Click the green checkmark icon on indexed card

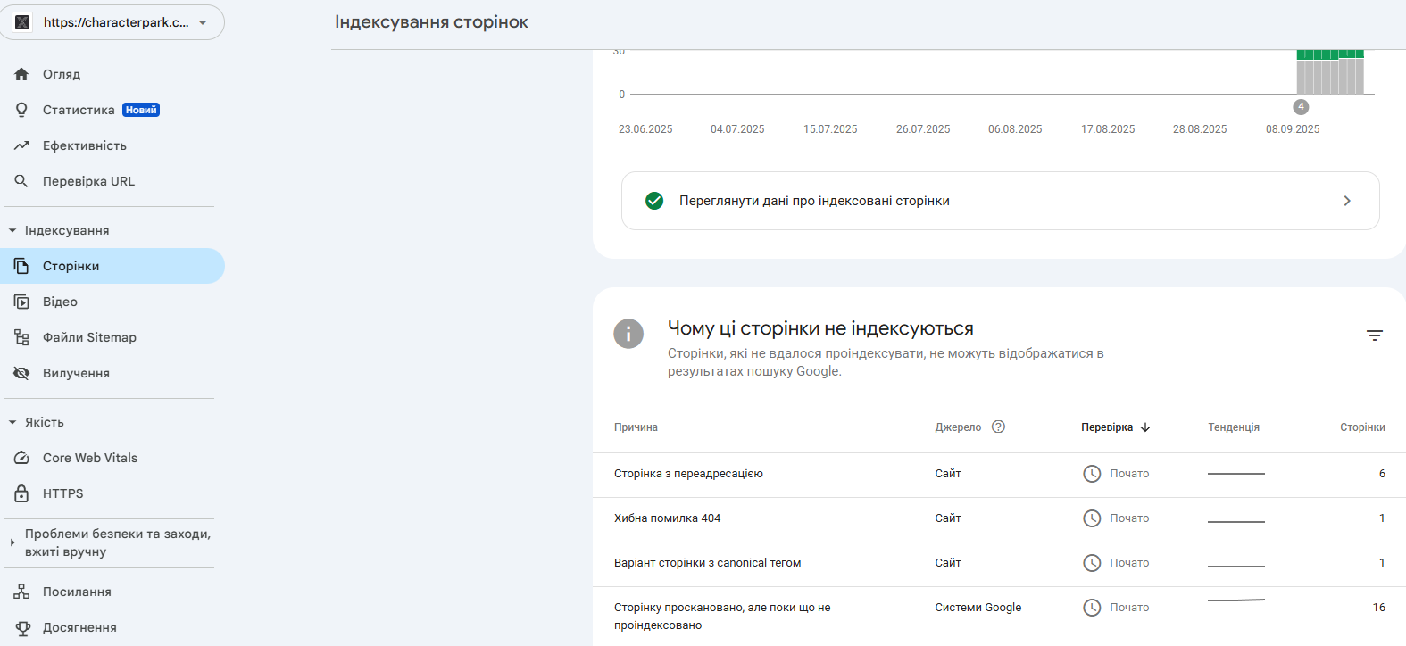(x=654, y=201)
